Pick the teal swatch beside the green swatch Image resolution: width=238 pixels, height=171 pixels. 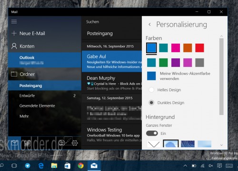[x=151, y=63]
